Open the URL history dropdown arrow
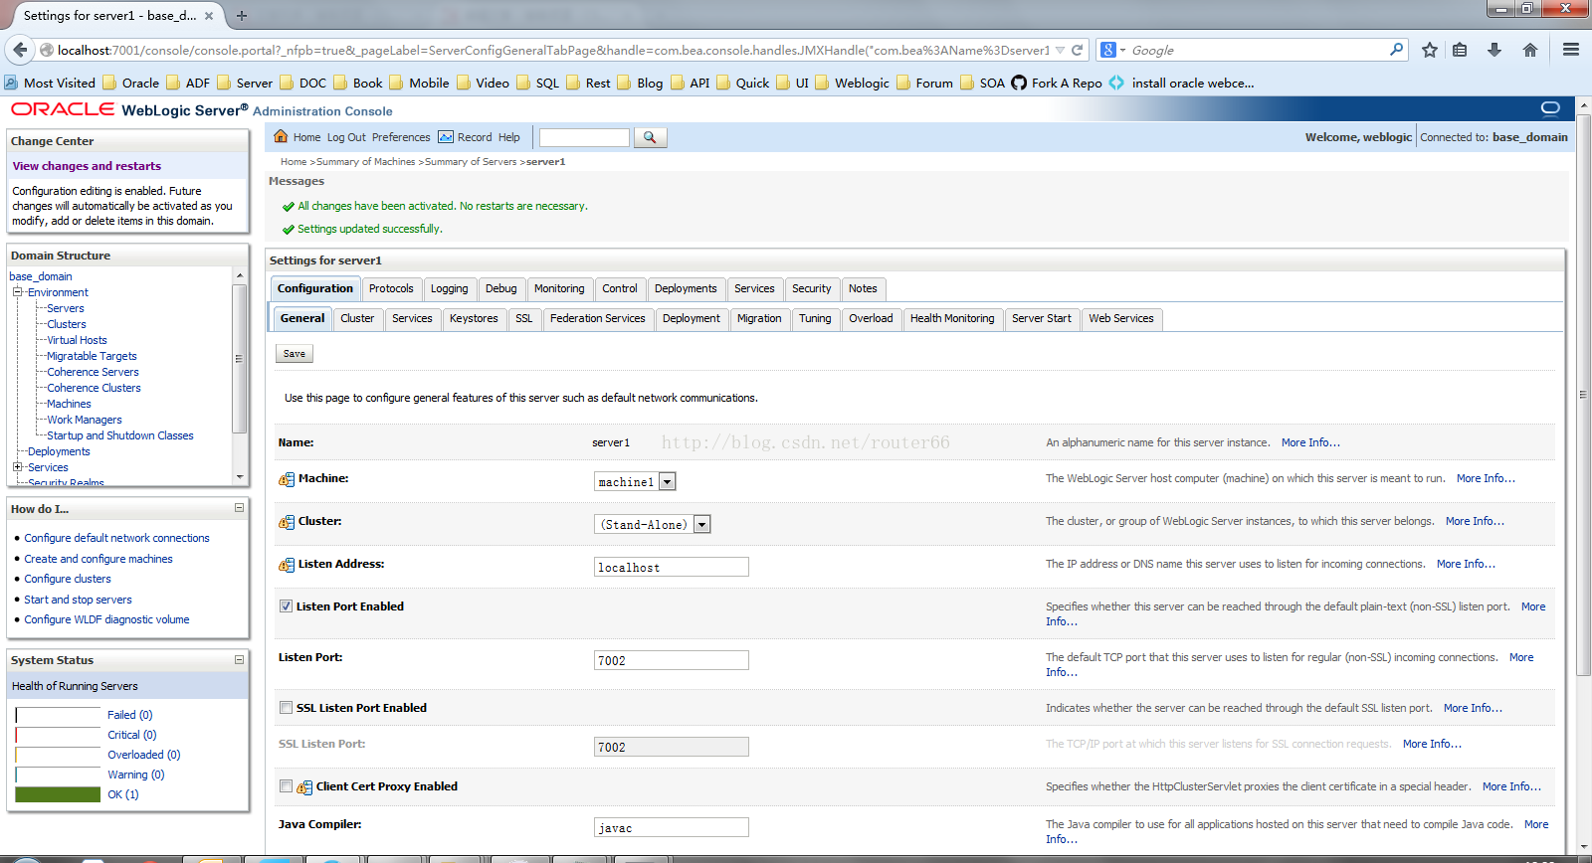 (x=1060, y=50)
